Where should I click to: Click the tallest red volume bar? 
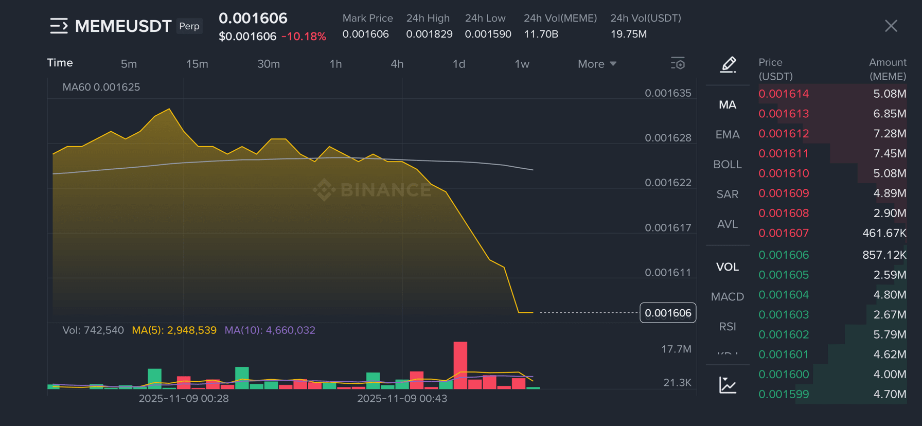[460, 364]
